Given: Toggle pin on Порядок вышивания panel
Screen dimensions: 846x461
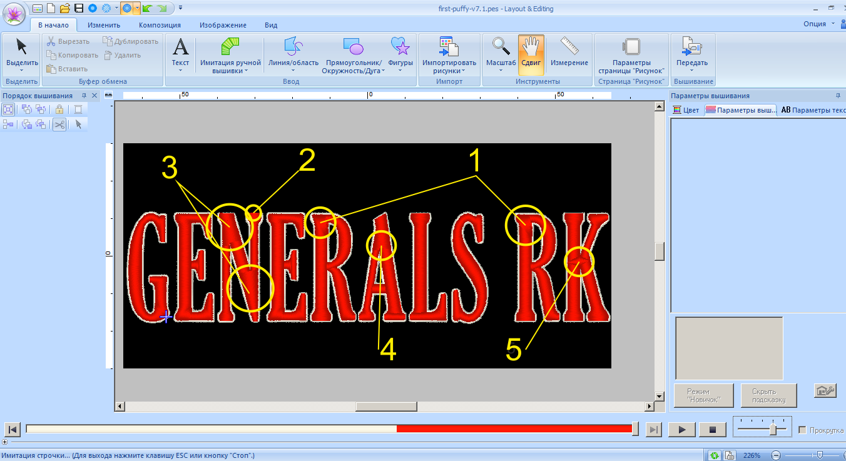Looking at the screenshot, I should [83, 96].
